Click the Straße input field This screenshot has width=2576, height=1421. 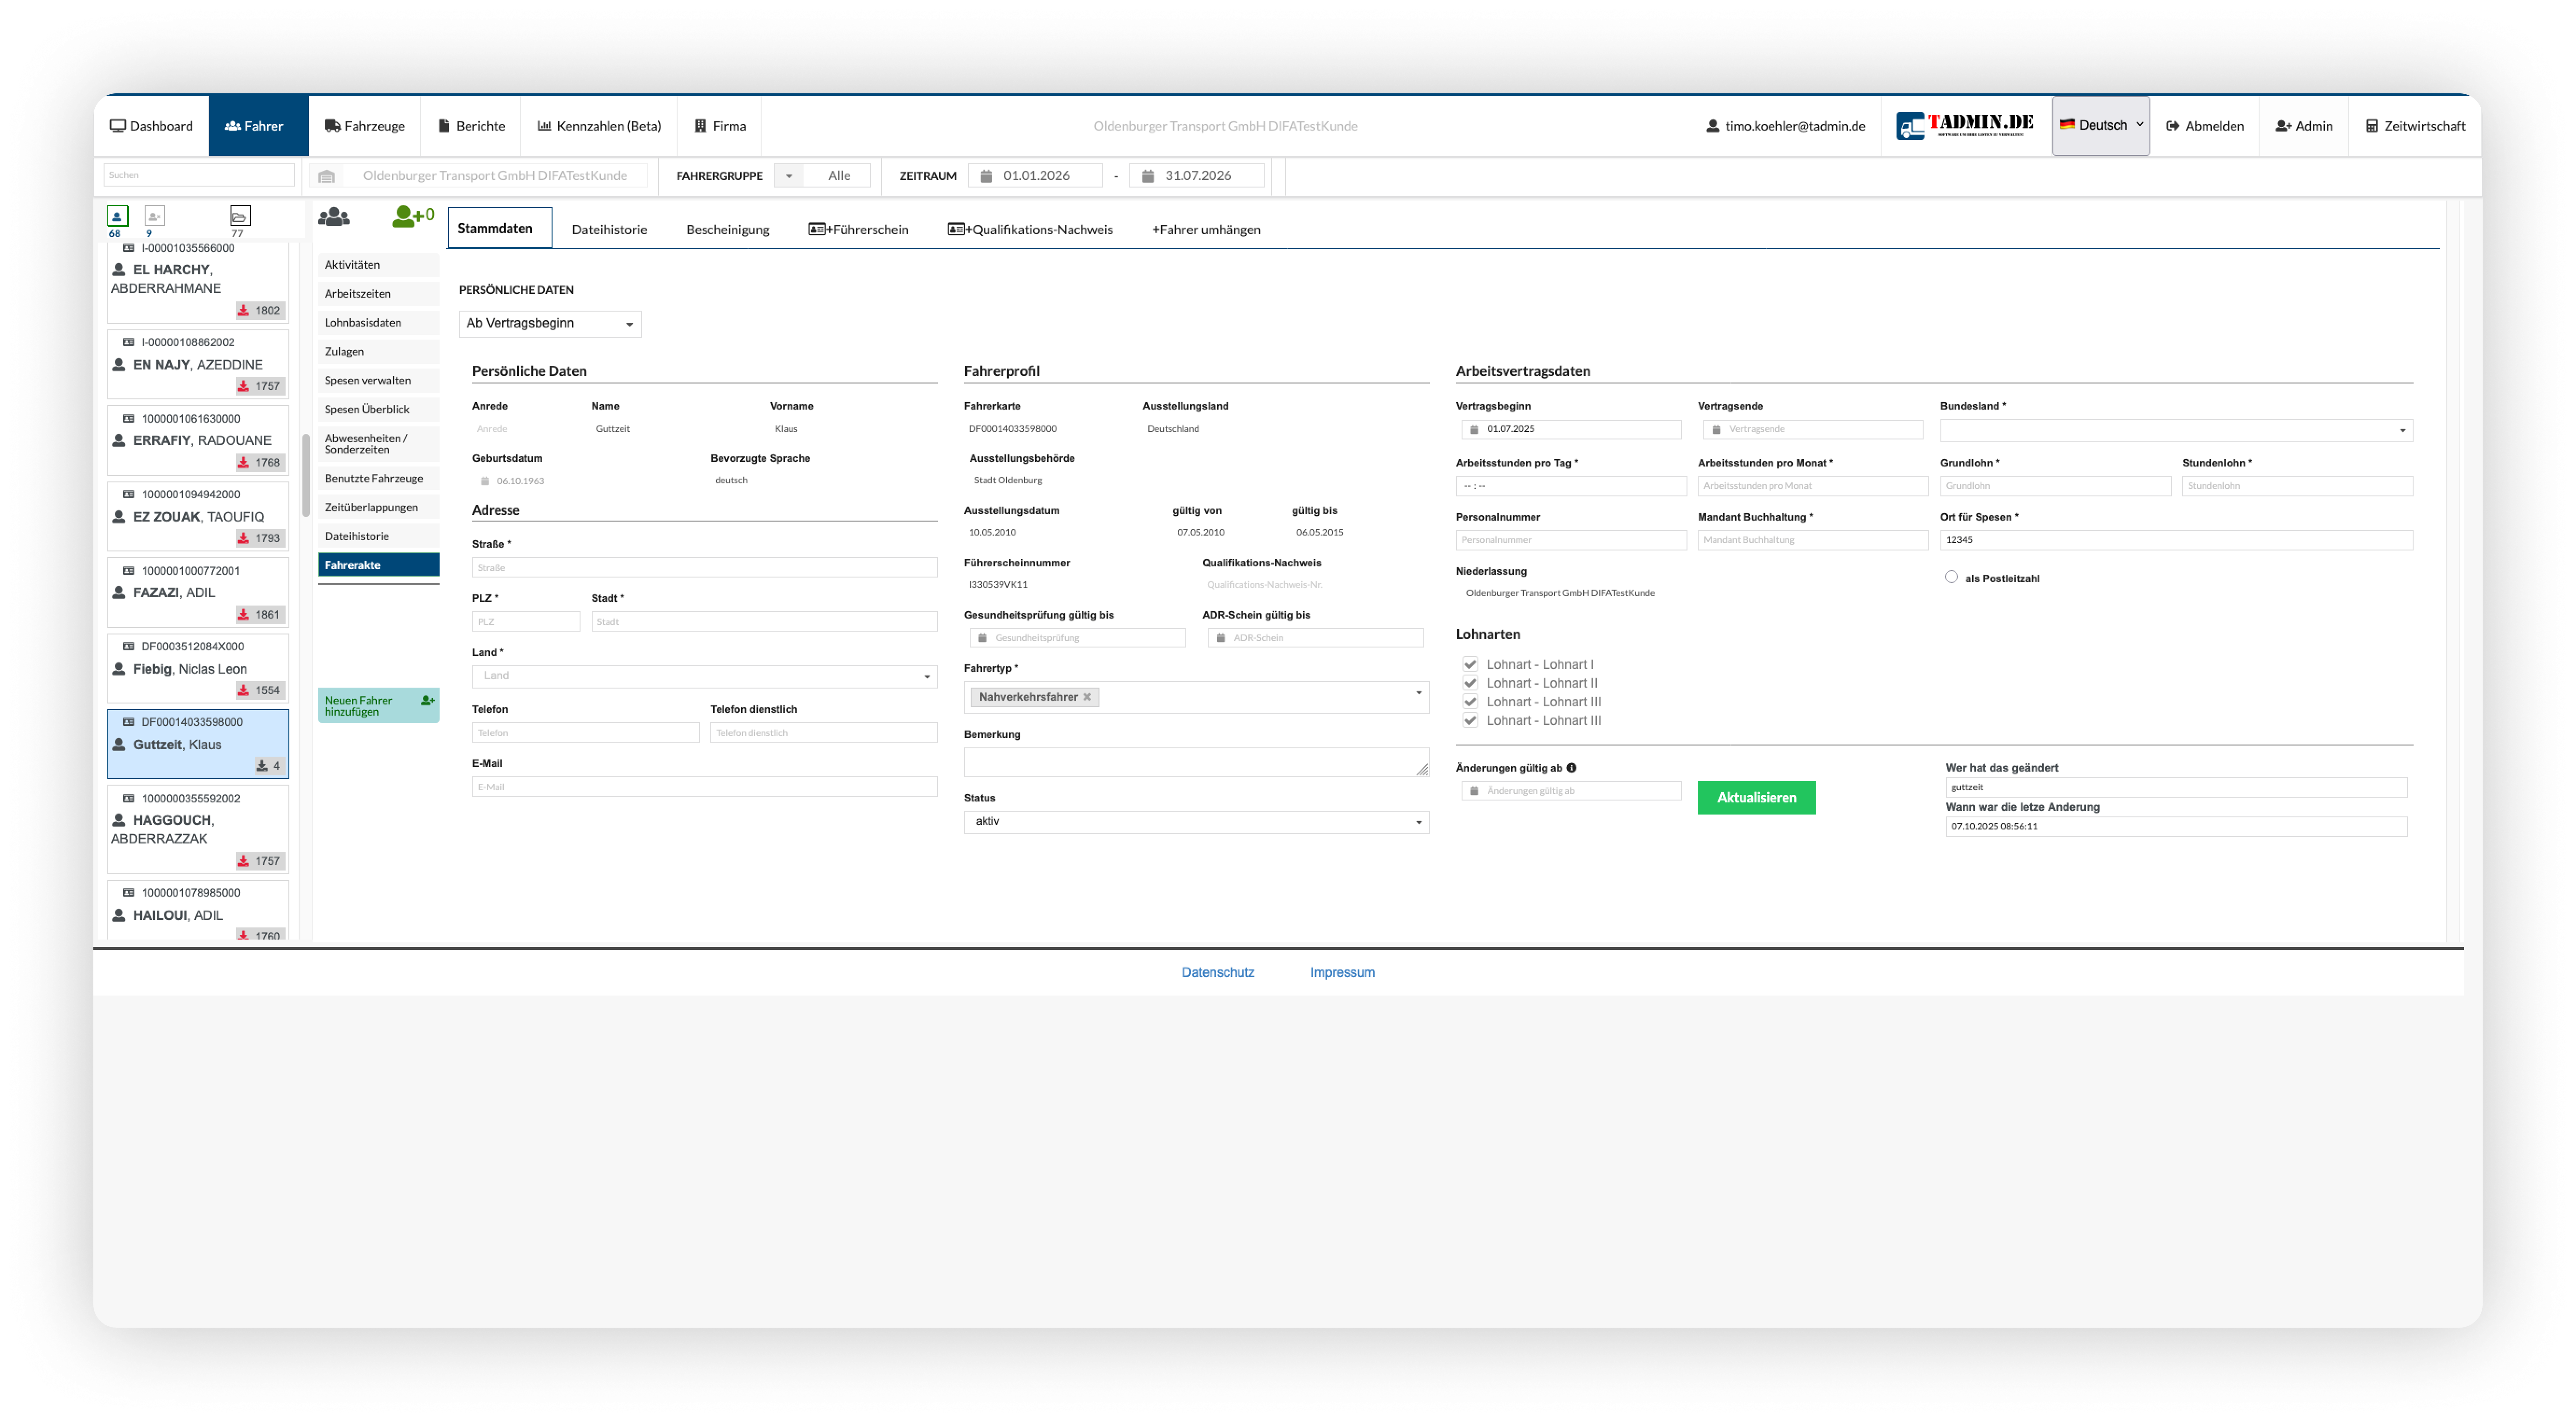click(704, 567)
